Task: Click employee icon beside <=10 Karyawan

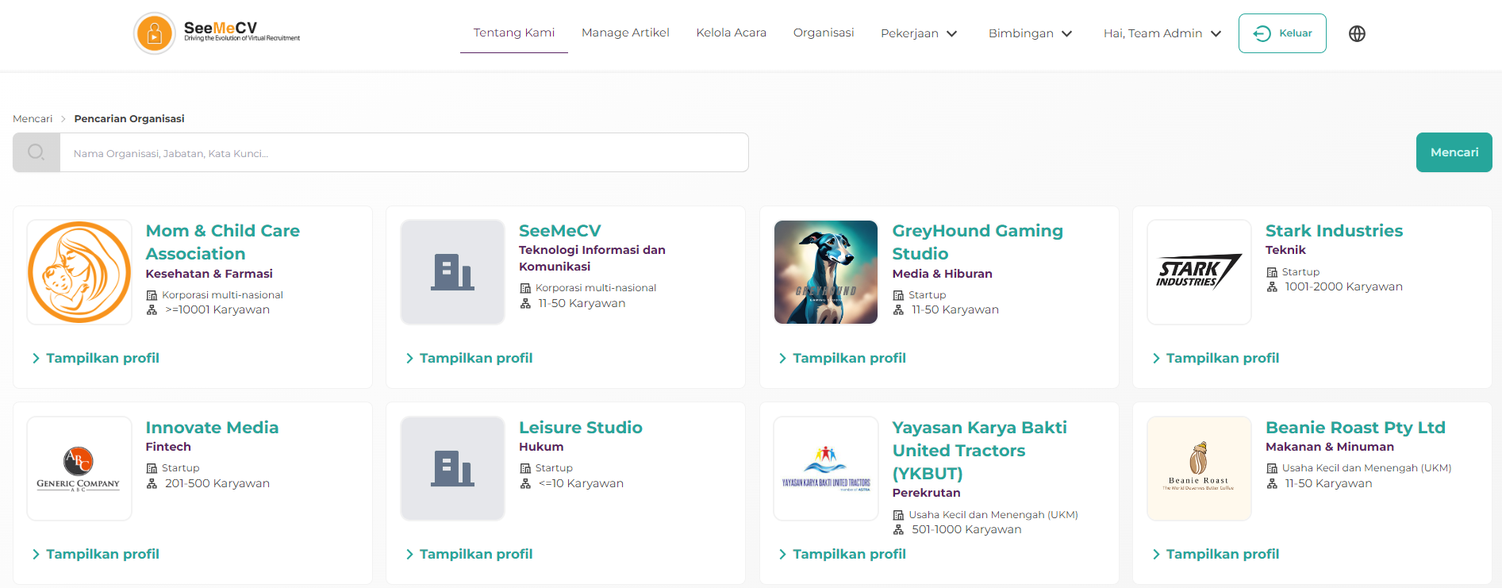Action: [x=525, y=484]
